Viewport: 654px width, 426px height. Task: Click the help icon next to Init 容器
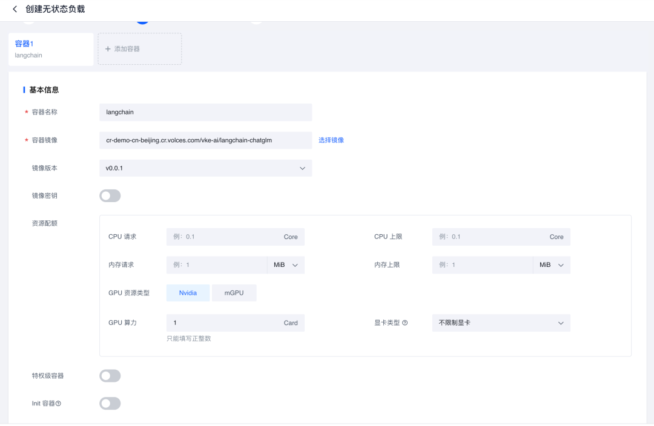pyautogui.click(x=59, y=404)
